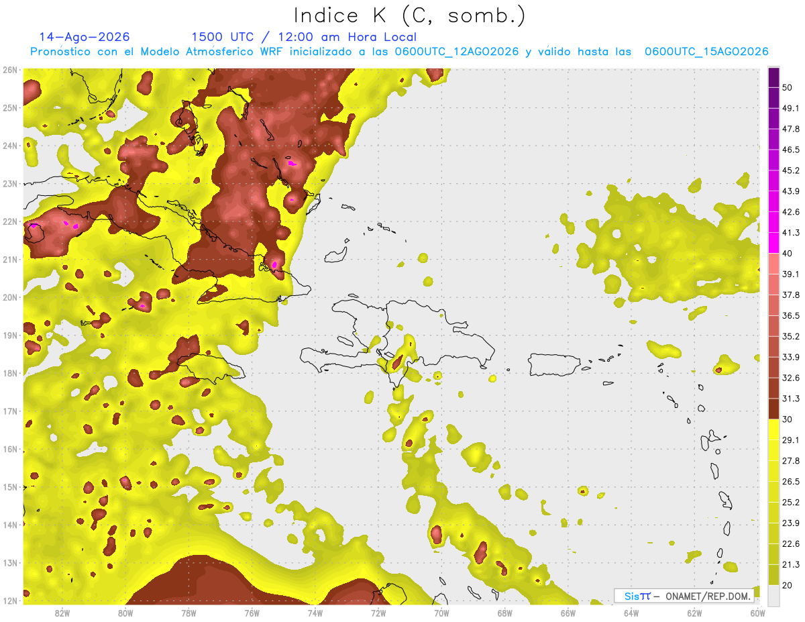Screen dimensions: 805x622
Task: Select the color bar value "41.3"
Action: [x=790, y=233]
